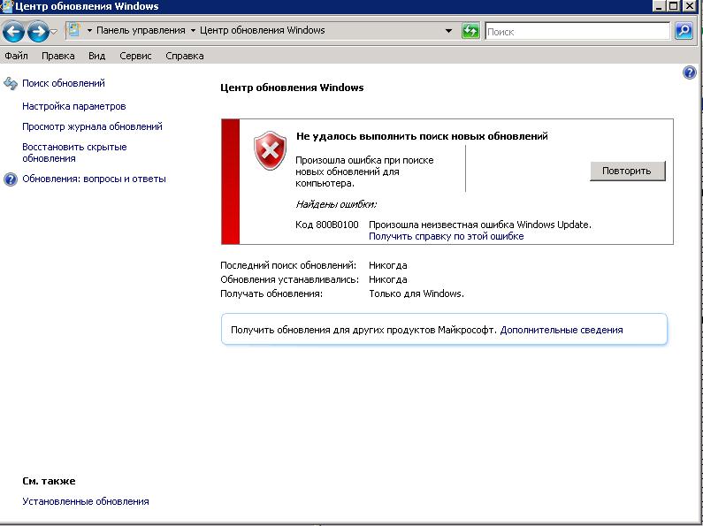
Task: Click the magnifier search icon
Action: tap(684, 31)
